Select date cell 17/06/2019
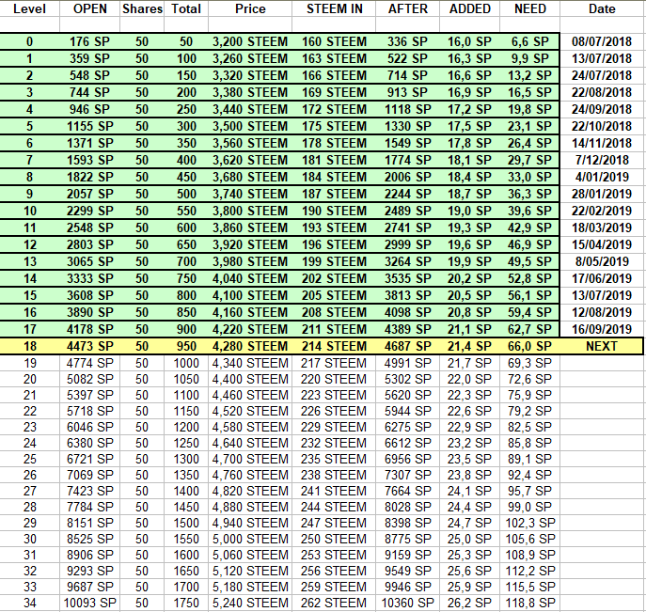The image size is (646, 612). tap(602, 278)
